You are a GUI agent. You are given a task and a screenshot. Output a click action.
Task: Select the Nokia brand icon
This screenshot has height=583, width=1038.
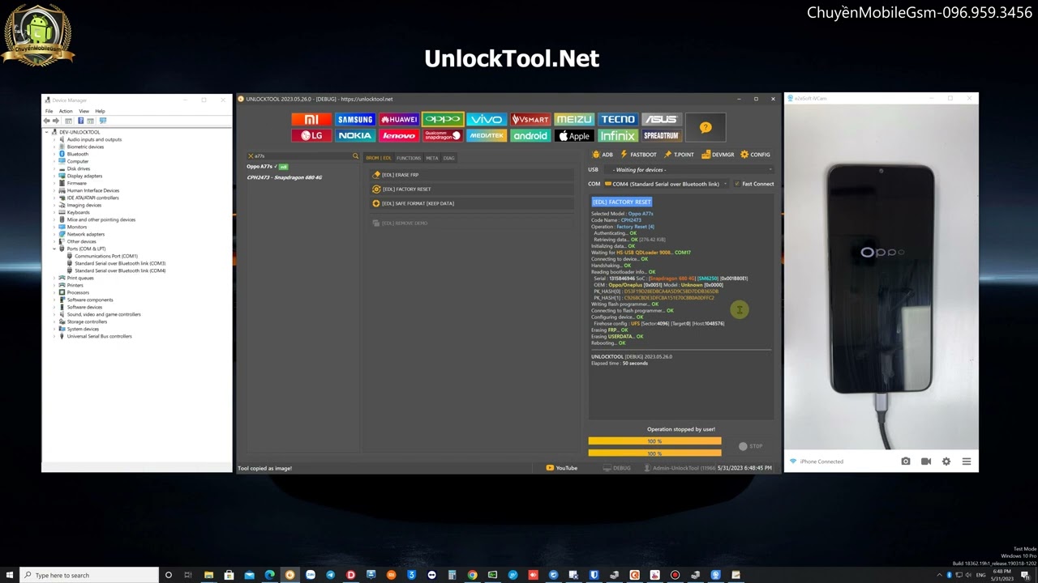pos(355,135)
